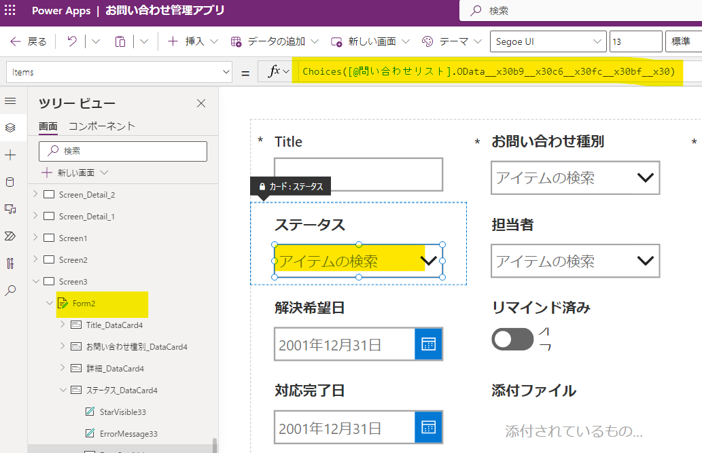Click the back arrow (戻る)

click(28, 41)
